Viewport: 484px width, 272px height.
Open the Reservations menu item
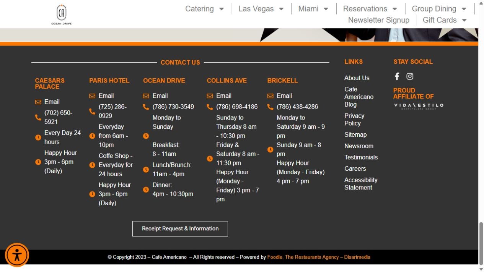coord(365,9)
